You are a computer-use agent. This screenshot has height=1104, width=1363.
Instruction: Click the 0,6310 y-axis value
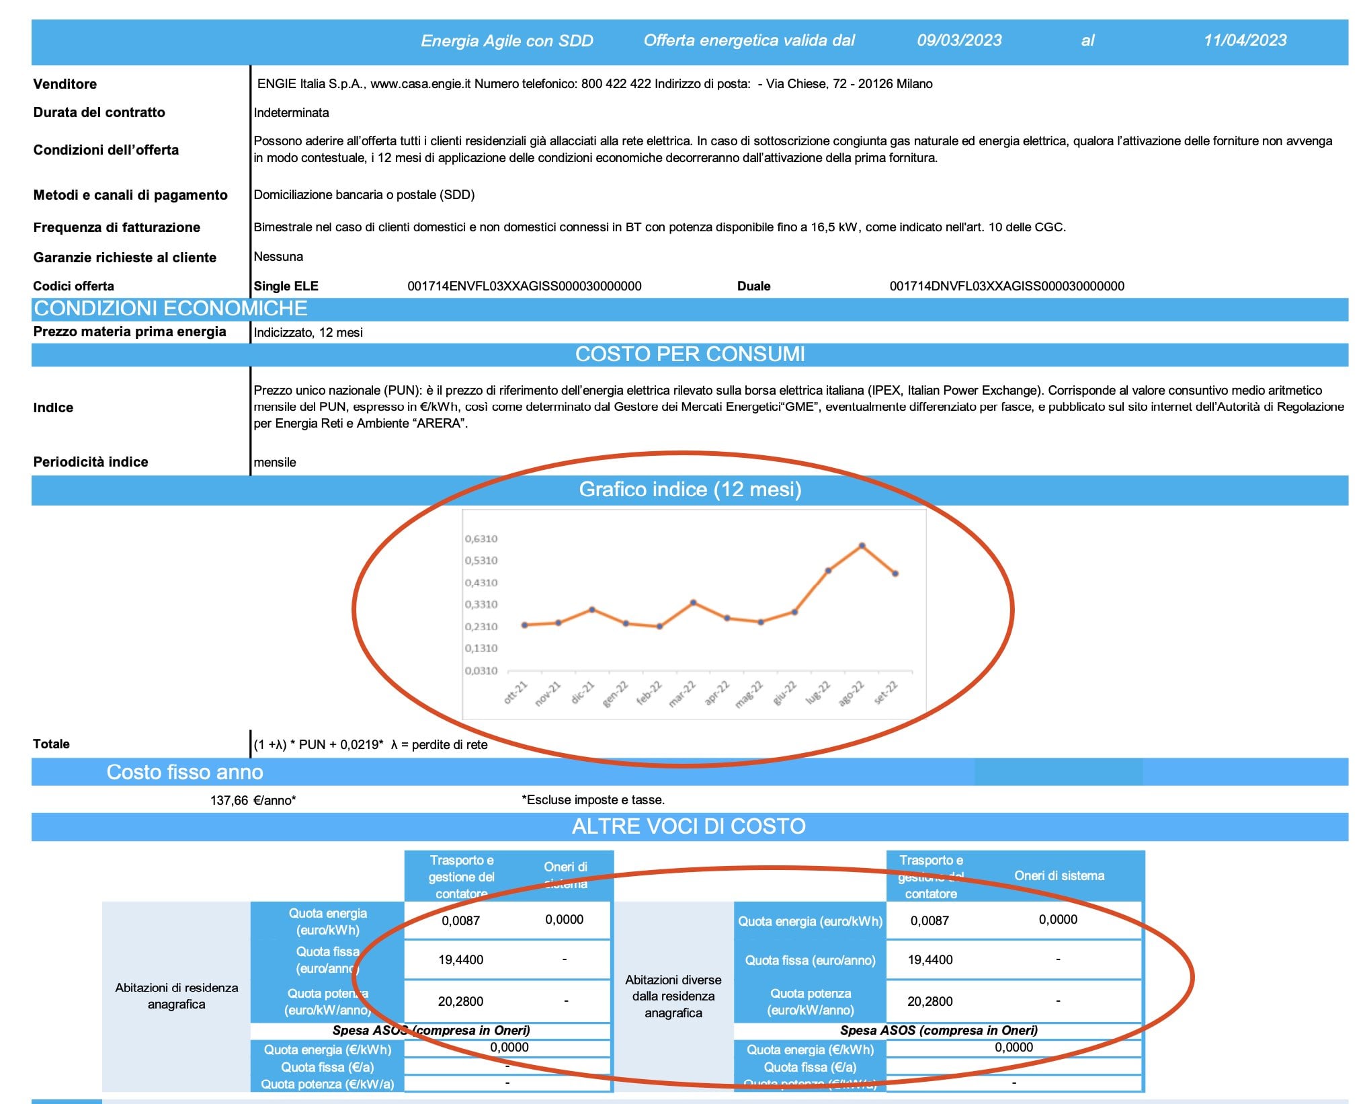click(481, 539)
